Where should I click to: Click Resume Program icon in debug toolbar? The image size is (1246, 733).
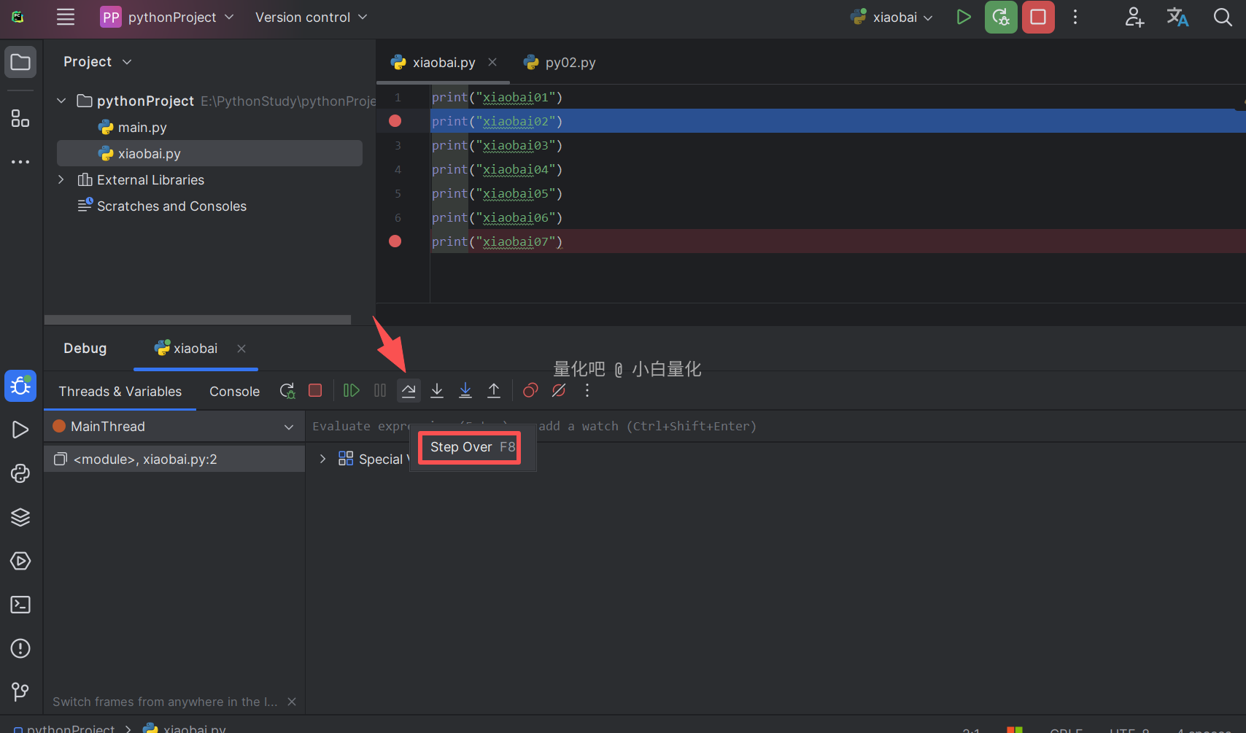[x=351, y=391]
